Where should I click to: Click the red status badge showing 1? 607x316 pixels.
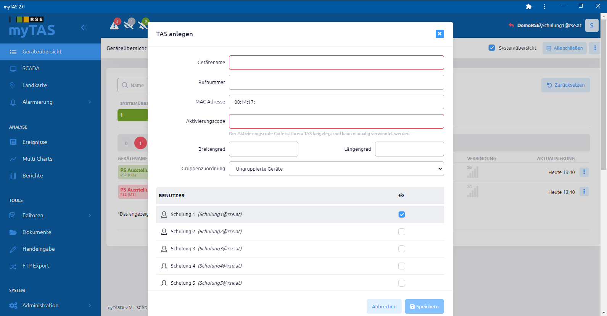[x=140, y=143]
